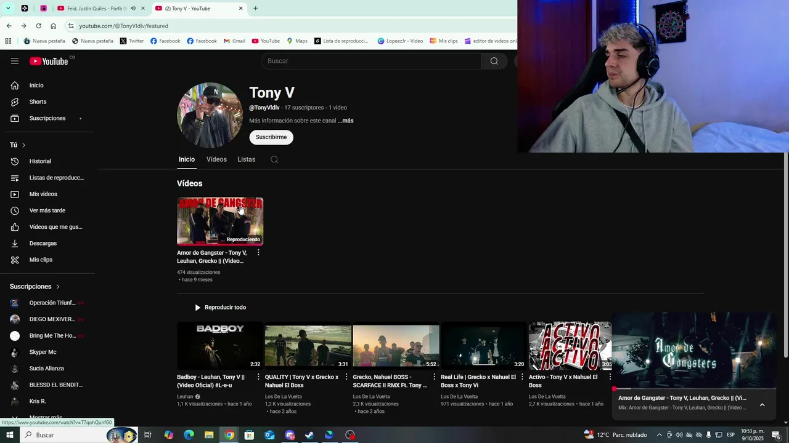Open options menu for QUALITY video
789x443 pixels.
[346, 377]
